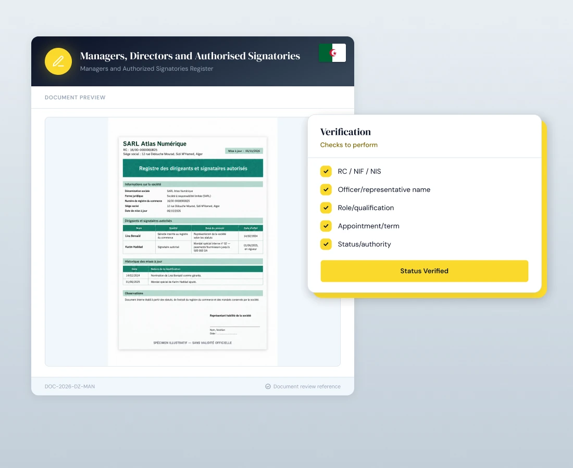Uncheck the Appointment/term checkbox

(326, 226)
